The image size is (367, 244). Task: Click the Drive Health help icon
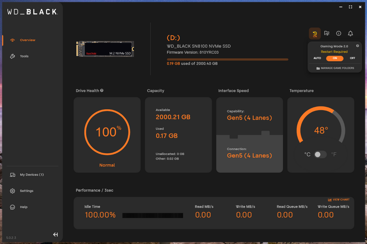pos(102,90)
